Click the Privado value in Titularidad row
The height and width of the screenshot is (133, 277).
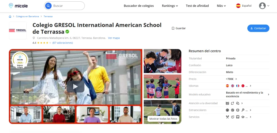(x=231, y=58)
